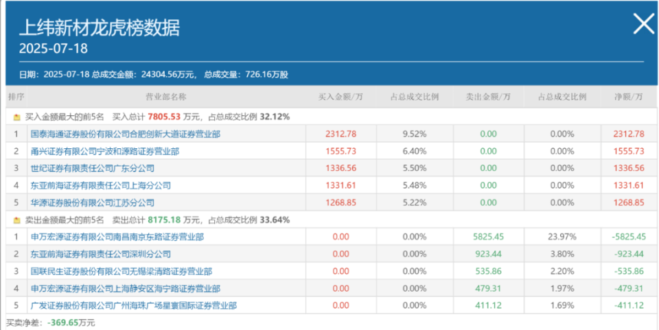Image resolution: width=659 pixels, height=330 pixels.
Task: Open 国联民生证券无锡梁清路证券营业部 link
Action: [121, 271]
